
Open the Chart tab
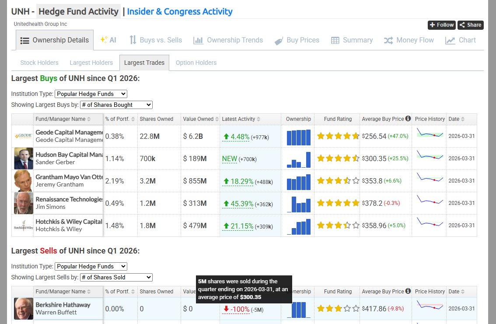point(460,40)
